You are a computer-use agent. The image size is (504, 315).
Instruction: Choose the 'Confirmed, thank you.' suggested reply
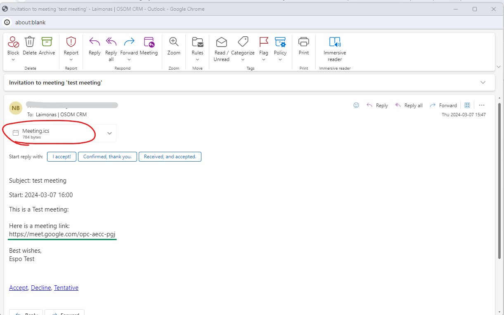pos(107,157)
